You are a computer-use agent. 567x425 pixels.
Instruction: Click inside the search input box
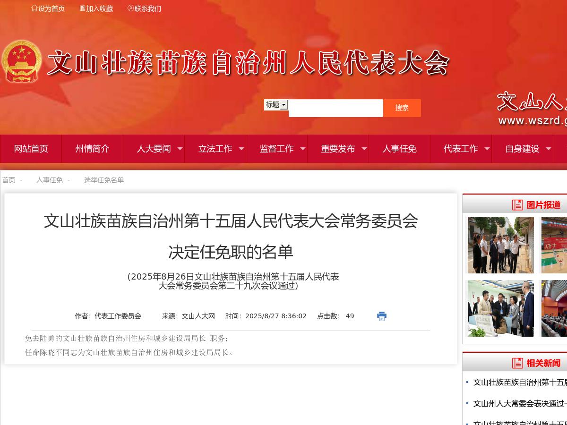335,108
